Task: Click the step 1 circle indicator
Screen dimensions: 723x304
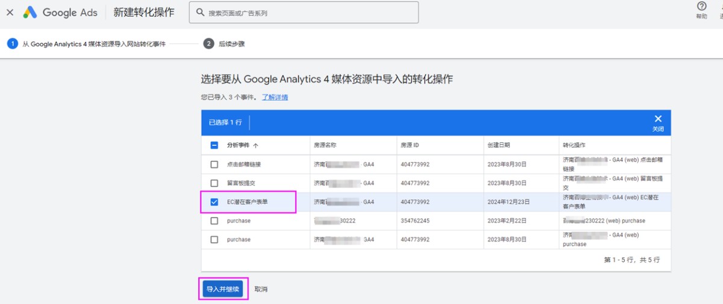Action: pyautogui.click(x=12, y=44)
